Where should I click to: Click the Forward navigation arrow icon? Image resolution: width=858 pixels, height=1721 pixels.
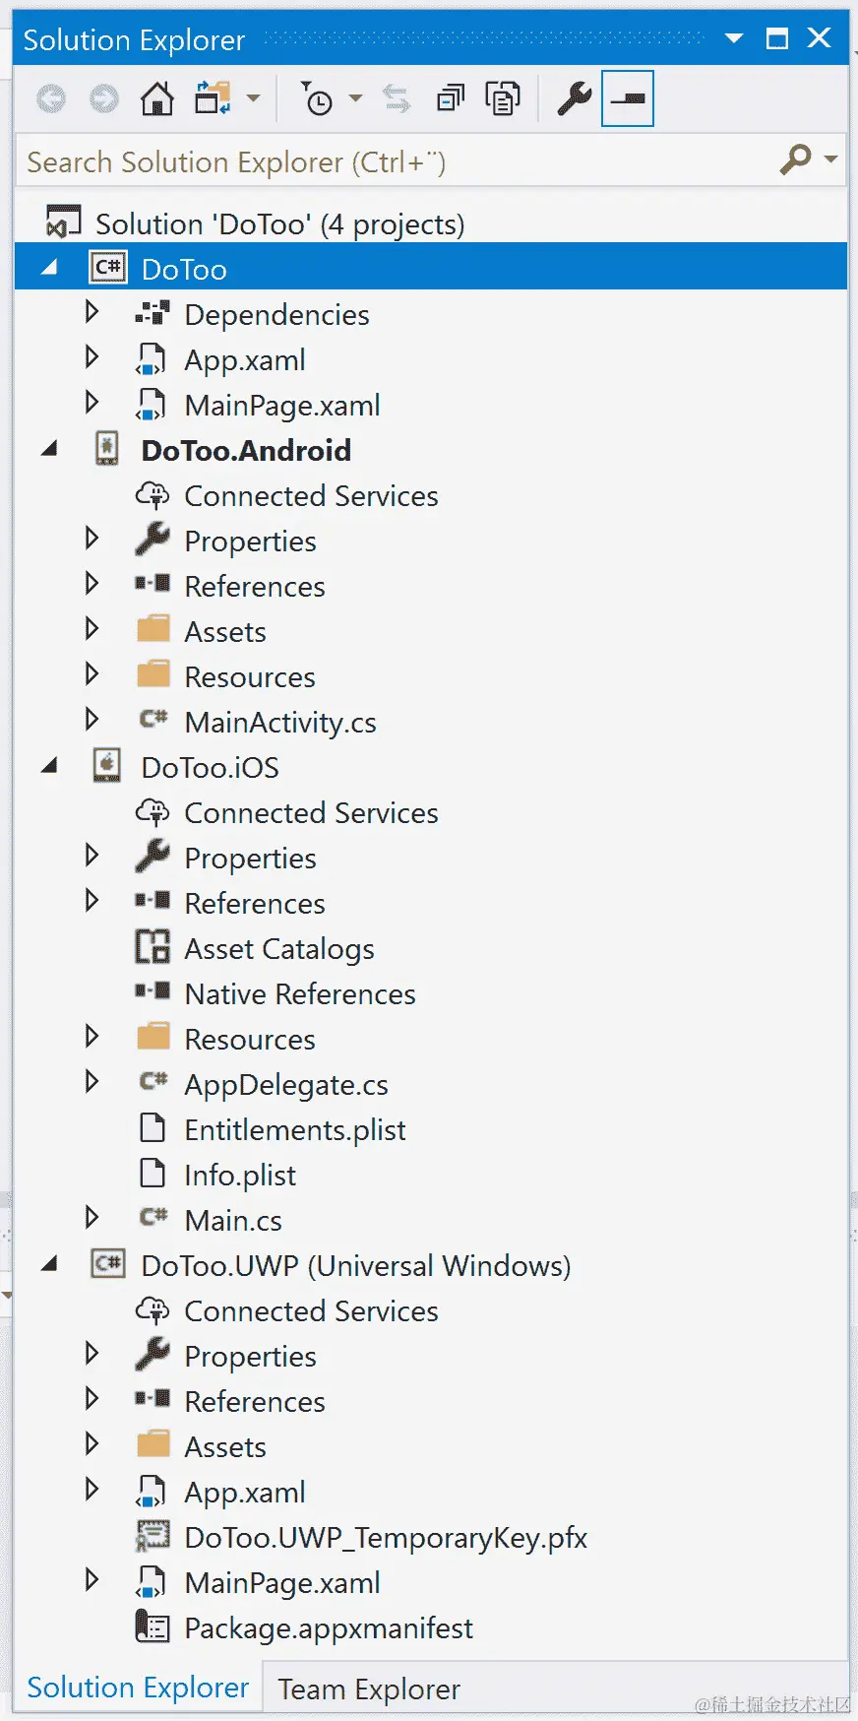104,98
